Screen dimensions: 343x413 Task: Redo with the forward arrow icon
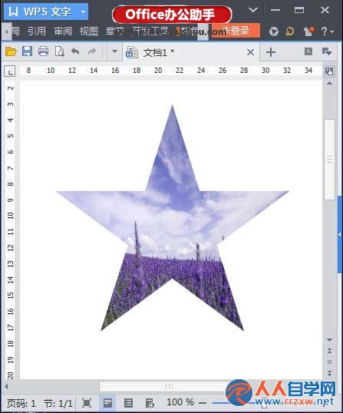tap(91, 51)
